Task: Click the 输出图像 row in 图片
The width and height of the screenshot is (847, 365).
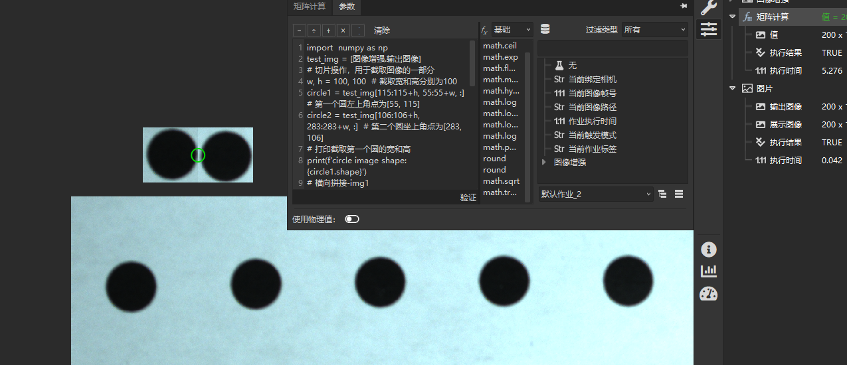Action: [x=794, y=106]
